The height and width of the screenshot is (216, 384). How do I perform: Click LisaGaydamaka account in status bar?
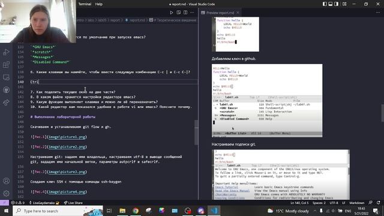44,203
